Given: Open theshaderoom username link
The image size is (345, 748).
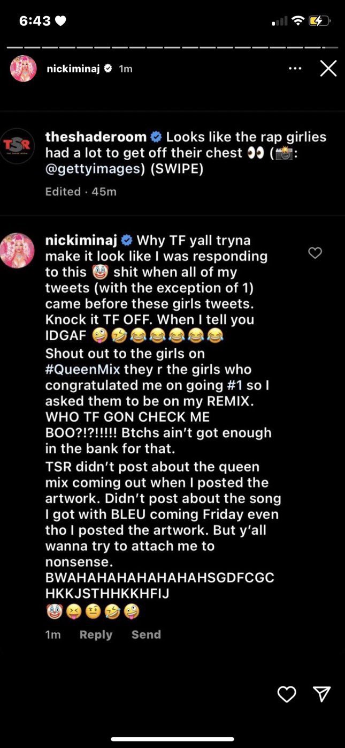Looking at the screenshot, I should [97, 137].
